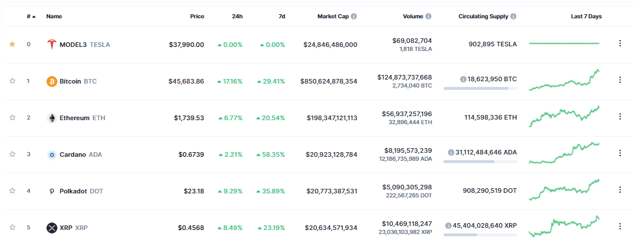Star Bitcoin to add to watchlist
633x246 pixels.
click(x=13, y=81)
